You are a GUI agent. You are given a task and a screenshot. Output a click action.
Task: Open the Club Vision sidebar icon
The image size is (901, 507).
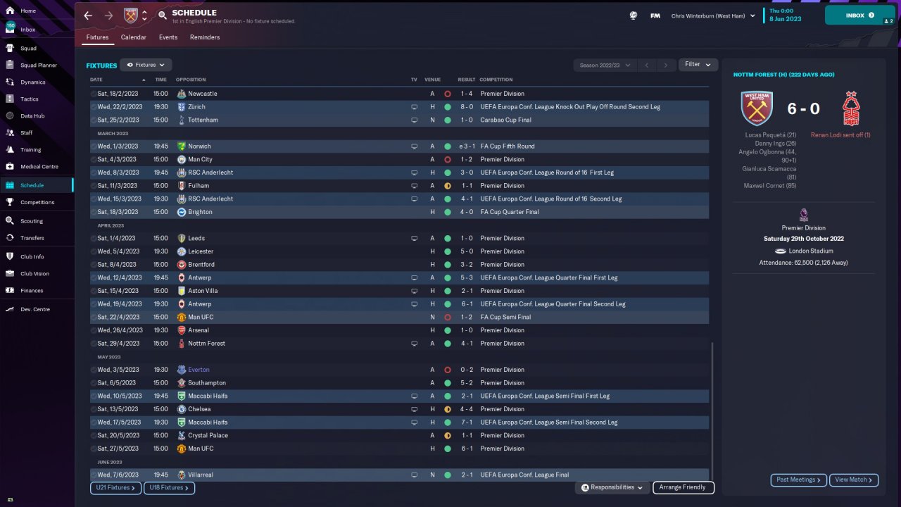tap(10, 274)
